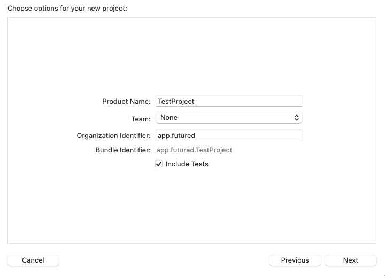385x276 pixels.
Task: Go back with the Previous button
Action: (295, 260)
